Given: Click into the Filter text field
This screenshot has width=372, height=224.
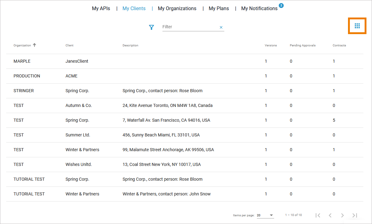Looking at the screenshot, I should coord(189,27).
